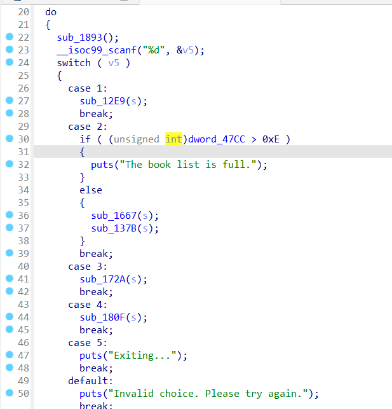Click the constant 0xE

[x=271, y=139]
